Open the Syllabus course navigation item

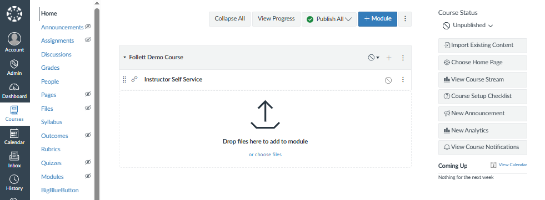(x=52, y=122)
